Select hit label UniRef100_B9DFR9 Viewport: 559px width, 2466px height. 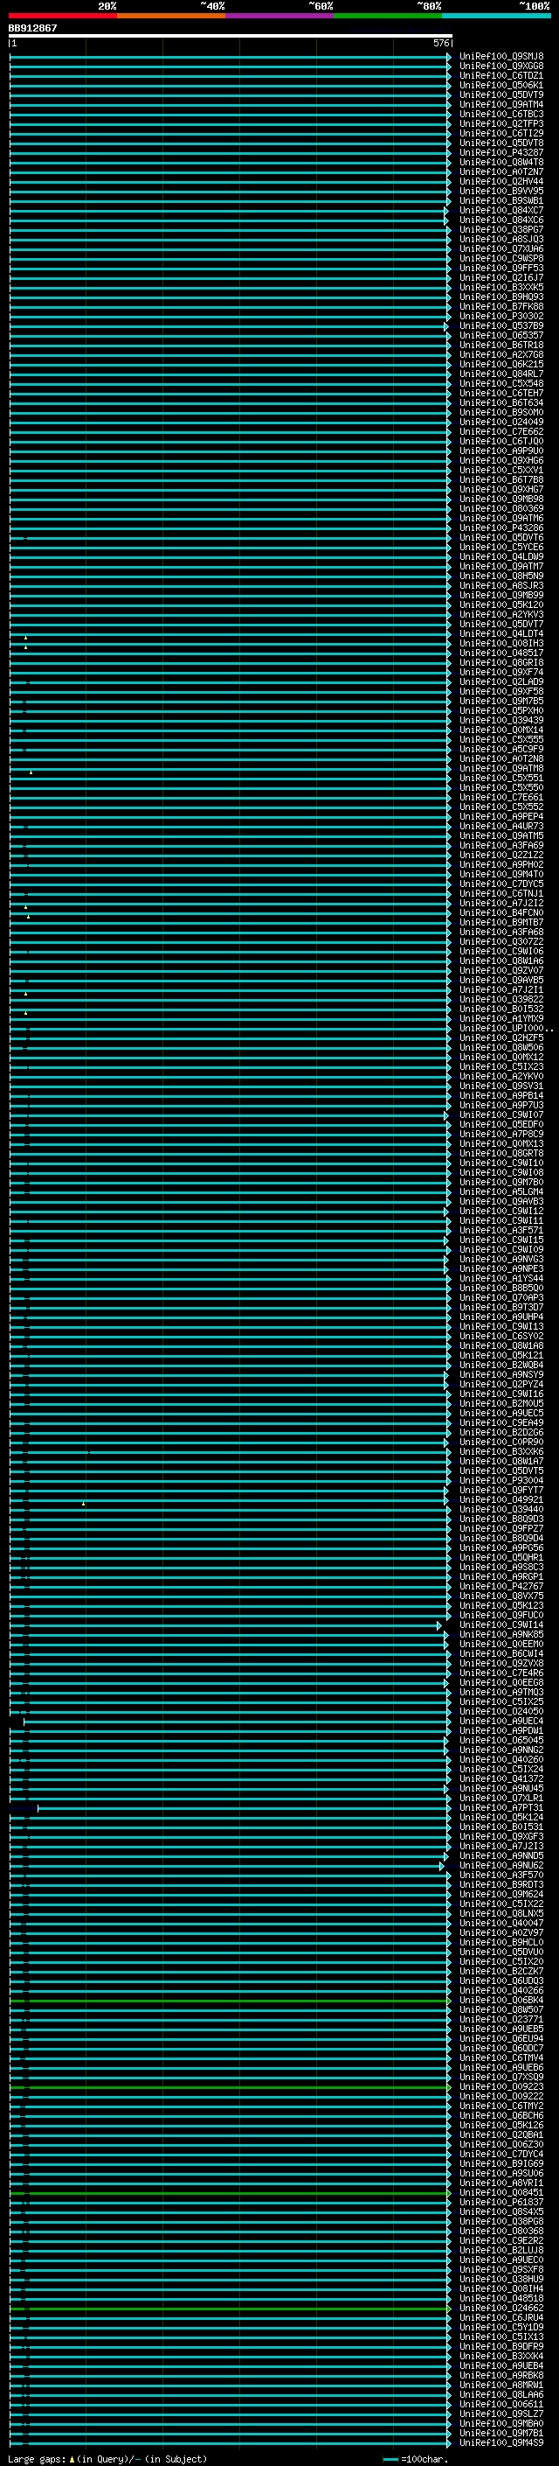pyautogui.click(x=500, y=2347)
